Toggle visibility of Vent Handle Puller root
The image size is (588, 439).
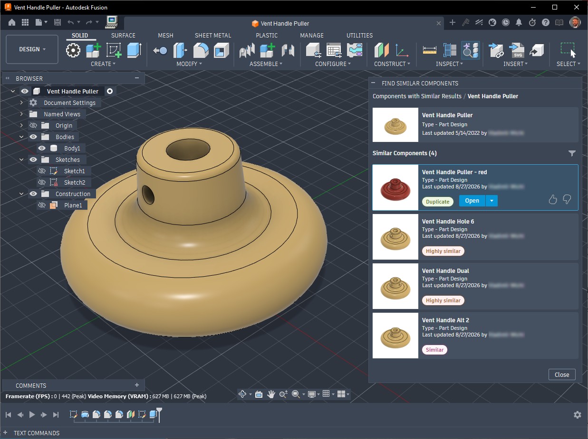point(25,91)
